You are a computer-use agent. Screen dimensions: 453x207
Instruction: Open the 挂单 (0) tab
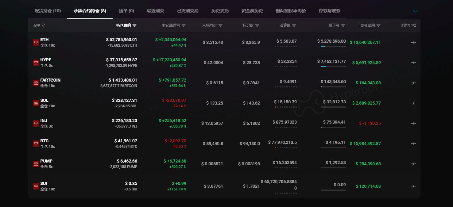pyautogui.click(x=126, y=11)
